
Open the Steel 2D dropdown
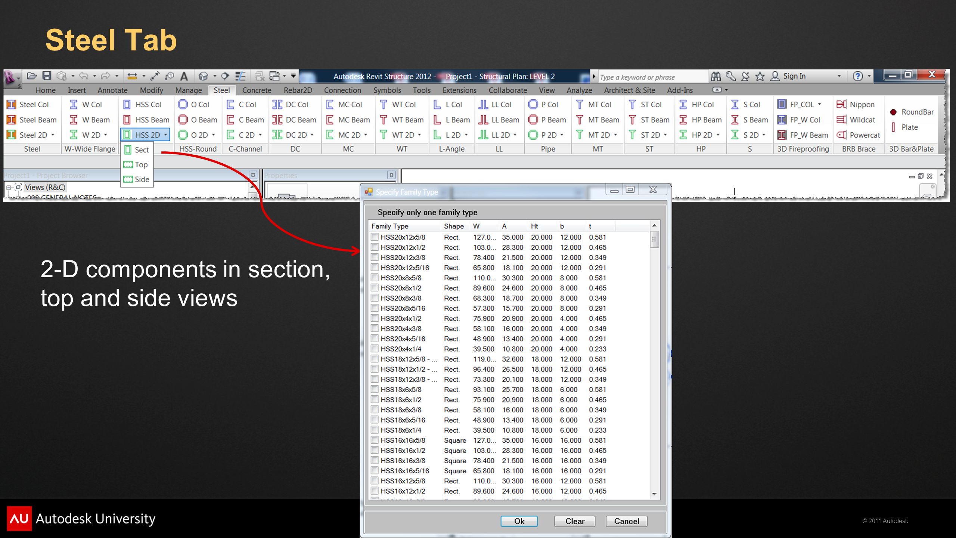click(x=53, y=135)
